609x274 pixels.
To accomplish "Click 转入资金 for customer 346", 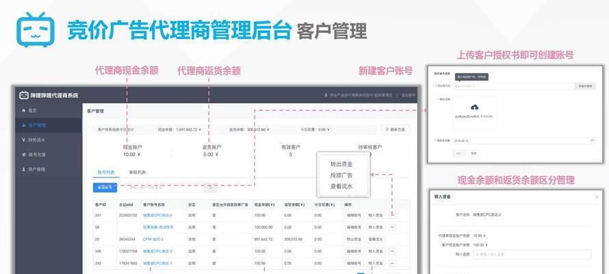I will [375, 251].
